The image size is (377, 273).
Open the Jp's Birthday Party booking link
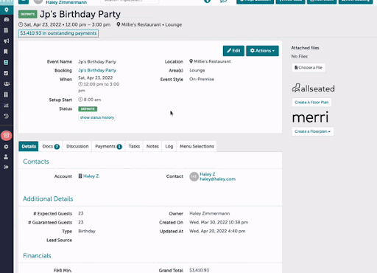pos(97,70)
